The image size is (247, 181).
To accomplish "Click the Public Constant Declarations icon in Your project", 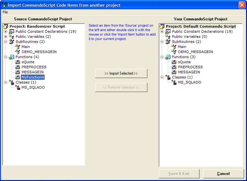I will 168,32.
